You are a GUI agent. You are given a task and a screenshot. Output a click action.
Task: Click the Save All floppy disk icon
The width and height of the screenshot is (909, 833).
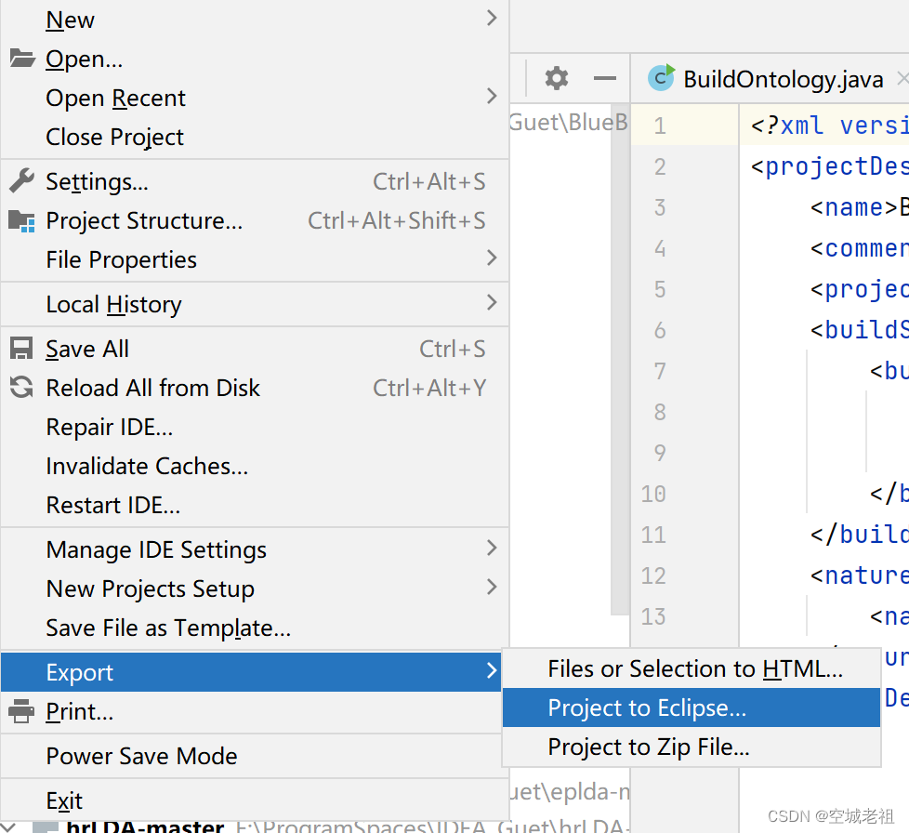coord(20,348)
